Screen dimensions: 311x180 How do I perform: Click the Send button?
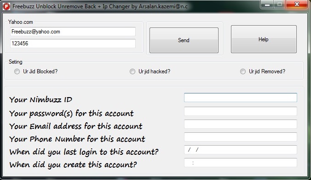tap(184, 40)
